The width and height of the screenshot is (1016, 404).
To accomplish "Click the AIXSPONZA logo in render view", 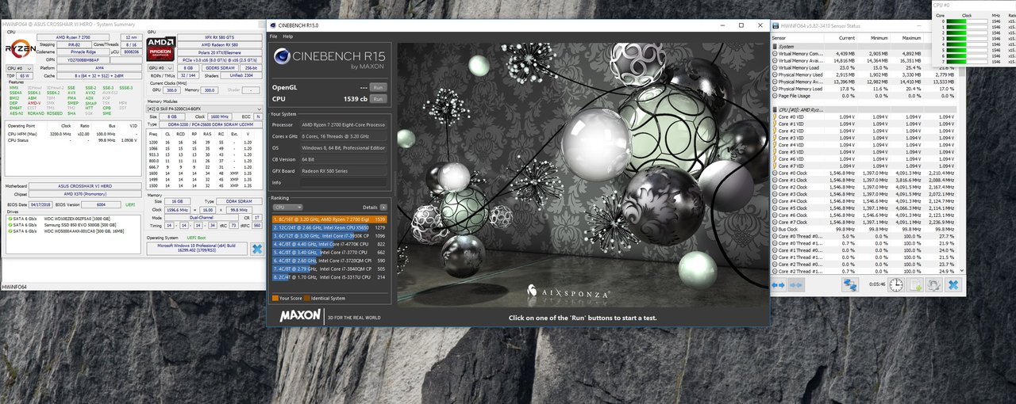I will click(x=567, y=293).
